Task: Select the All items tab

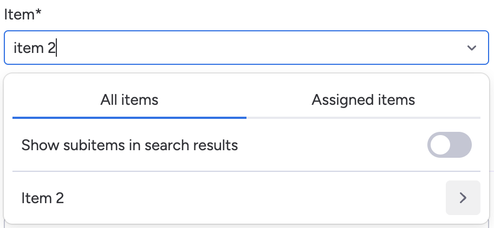Action: pos(129,100)
